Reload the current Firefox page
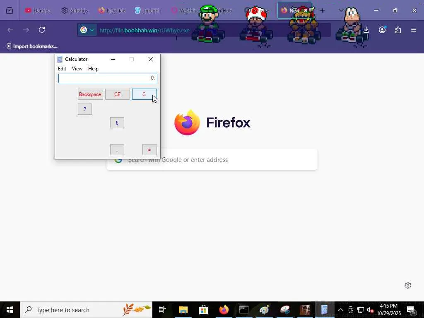The height and width of the screenshot is (318, 424). [x=42, y=30]
